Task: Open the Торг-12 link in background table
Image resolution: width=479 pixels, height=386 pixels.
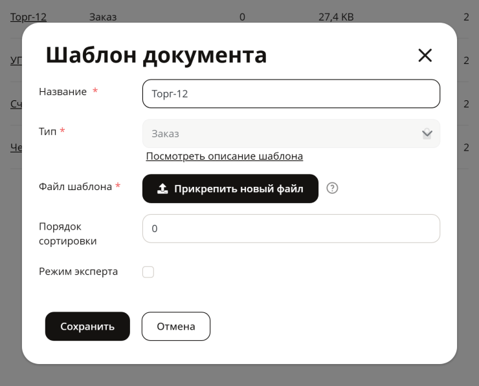Action: tap(28, 17)
